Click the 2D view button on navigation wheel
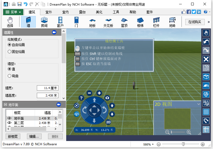The width and height of the screenshot is (213, 149). point(108,122)
